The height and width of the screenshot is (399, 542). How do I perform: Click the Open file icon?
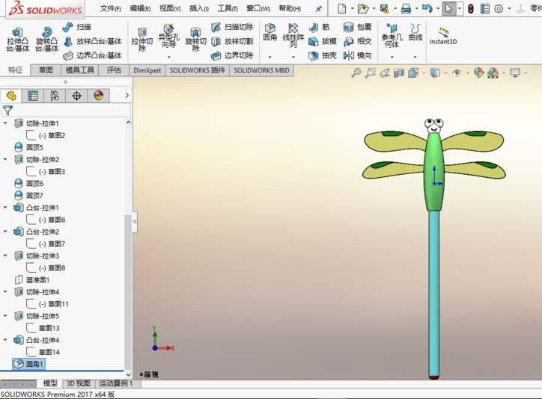(362, 9)
